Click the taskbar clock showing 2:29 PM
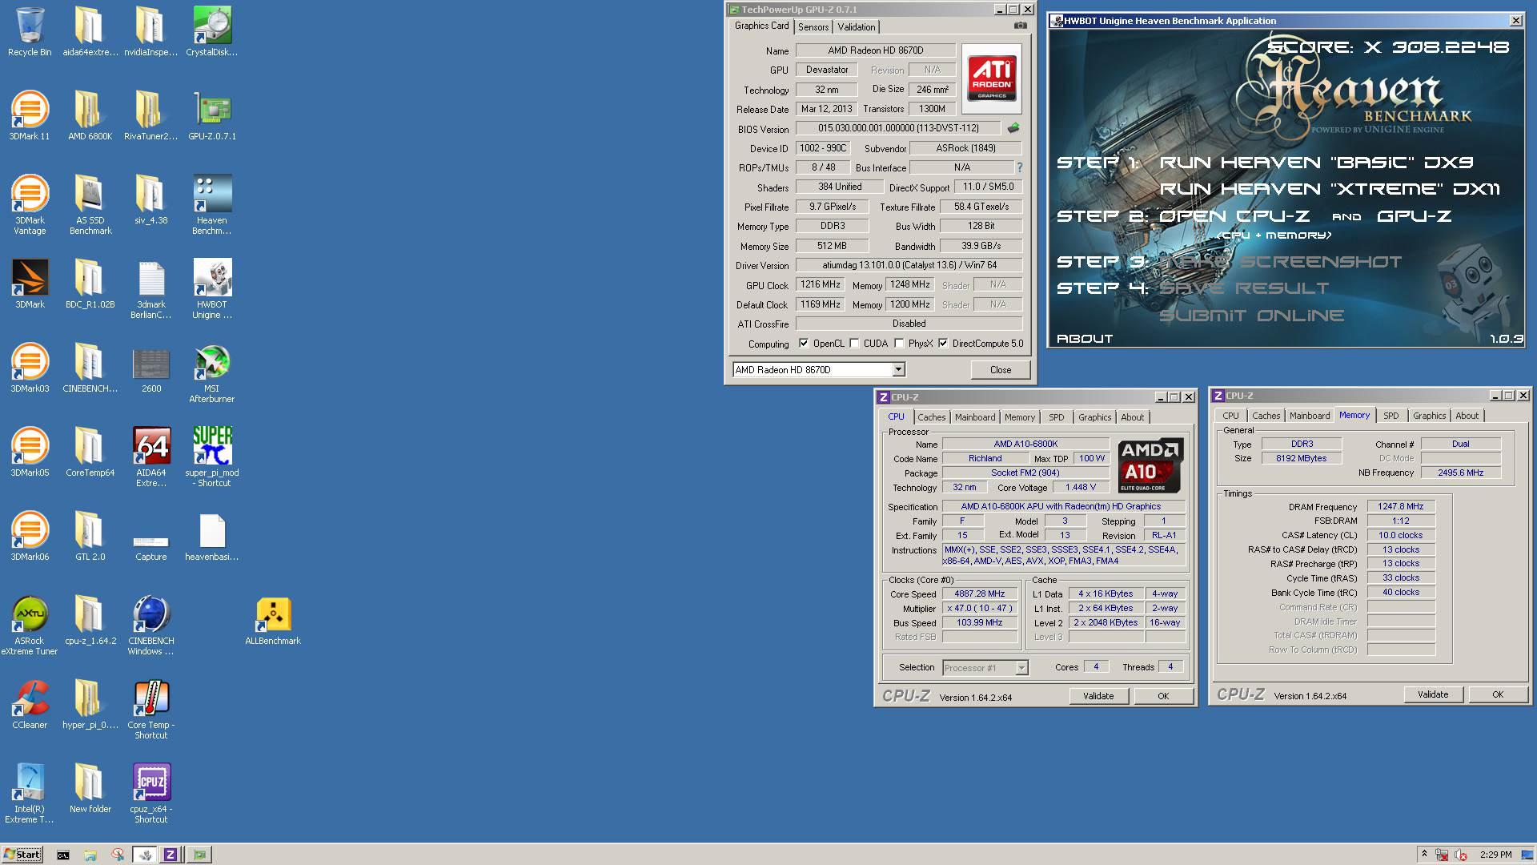The image size is (1537, 865). click(x=1495, y=855)
